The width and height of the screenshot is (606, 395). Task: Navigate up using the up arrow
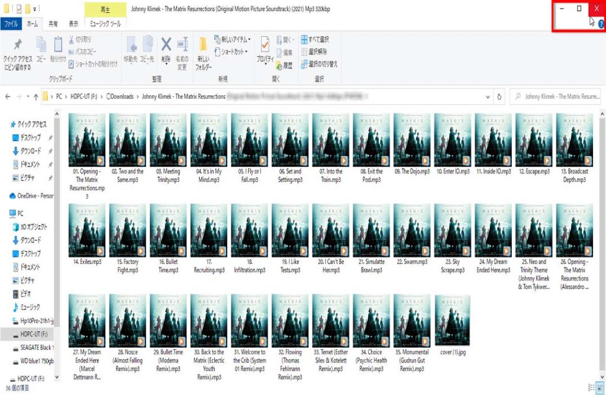36,97
